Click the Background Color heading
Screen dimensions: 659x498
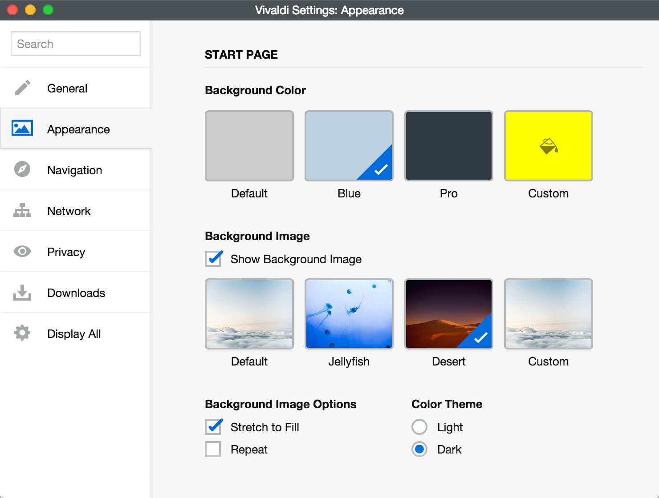(255, 90)
